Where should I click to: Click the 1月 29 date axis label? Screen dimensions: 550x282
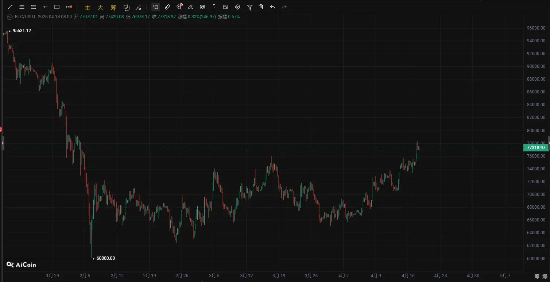click(53, 276)
